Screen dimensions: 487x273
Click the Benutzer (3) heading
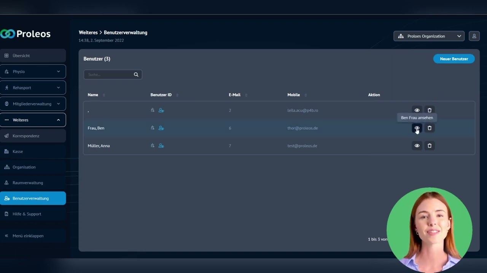97,59
